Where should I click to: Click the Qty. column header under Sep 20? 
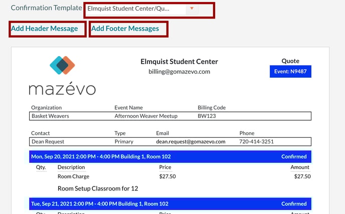click(41, 167)
